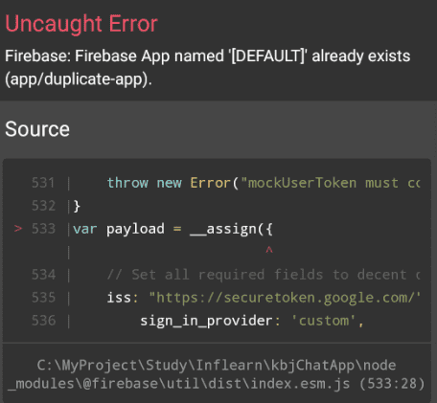
Task: Open the index.esm.js file path link
Action: pyautogui.click(x=217, y=374)
